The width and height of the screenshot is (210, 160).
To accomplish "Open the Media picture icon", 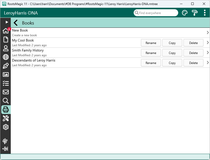I will pyautogui.click(x=6, y=74).
